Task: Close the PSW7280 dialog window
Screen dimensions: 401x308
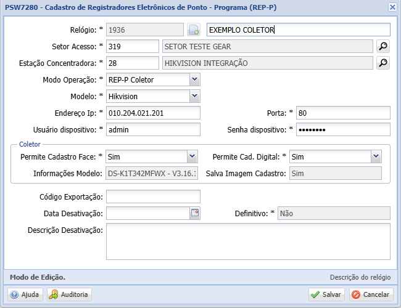Action: [392, 7]
